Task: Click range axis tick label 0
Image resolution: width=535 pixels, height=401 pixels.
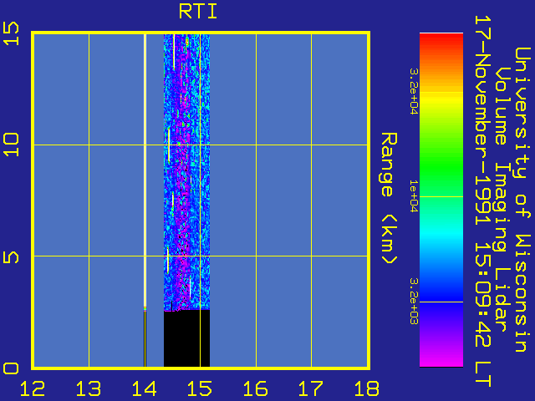Action: coord(11,368)
